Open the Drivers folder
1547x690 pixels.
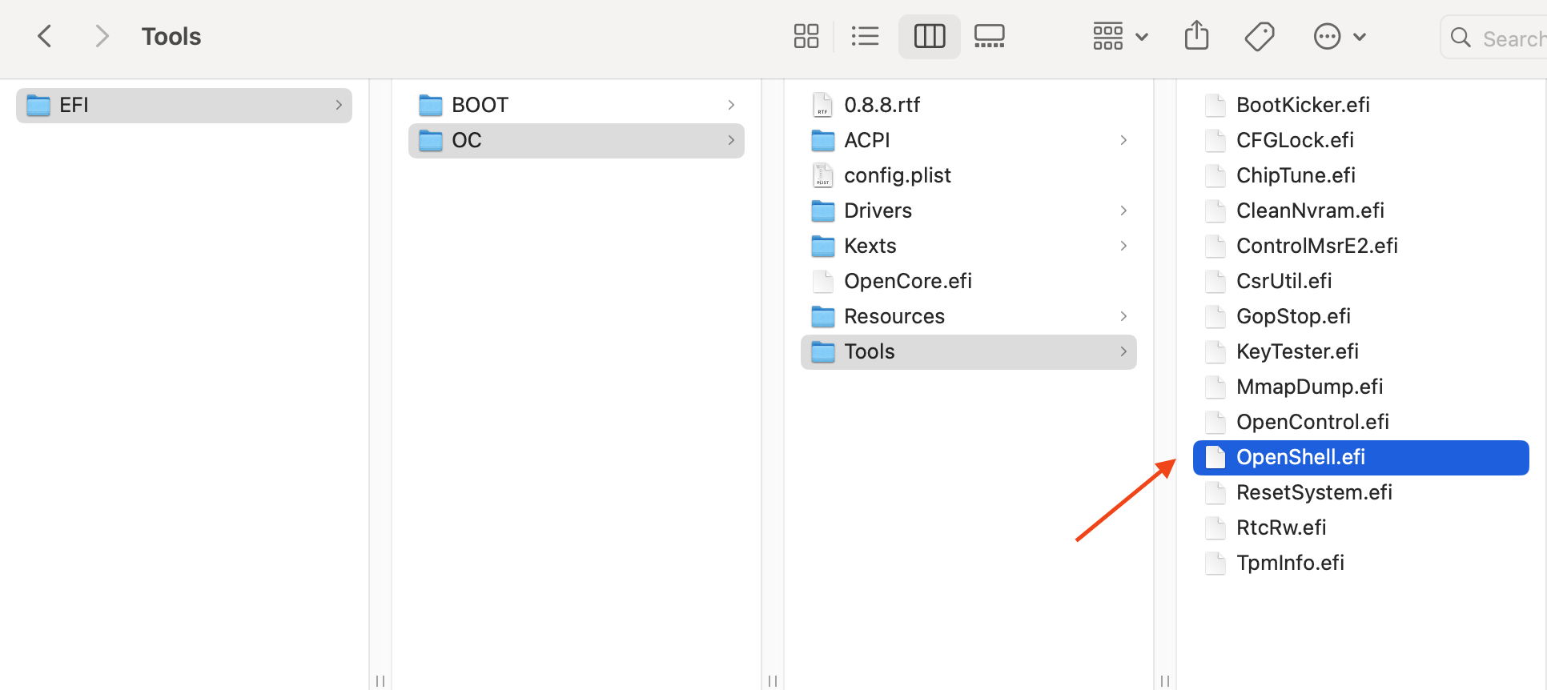(969, 211)
